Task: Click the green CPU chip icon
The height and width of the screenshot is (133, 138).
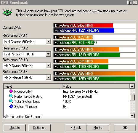Action: (x=7, y=12)
